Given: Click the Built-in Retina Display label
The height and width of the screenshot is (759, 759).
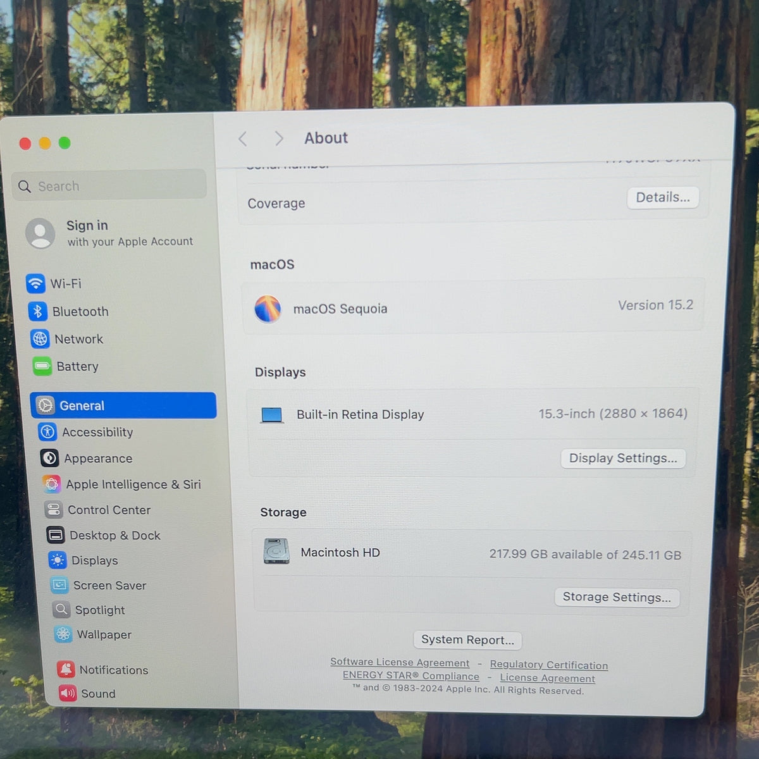Looking at the screenshot, I should click(361, 415).
